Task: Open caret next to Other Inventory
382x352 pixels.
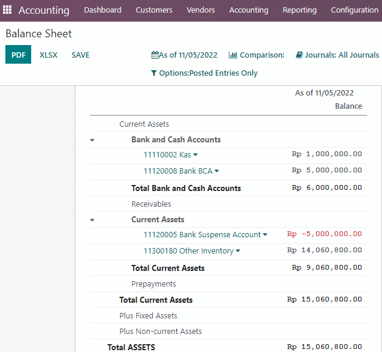Action: click(x=238, y=250)
